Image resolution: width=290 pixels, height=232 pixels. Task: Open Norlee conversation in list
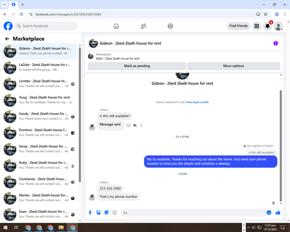(39, 198)
